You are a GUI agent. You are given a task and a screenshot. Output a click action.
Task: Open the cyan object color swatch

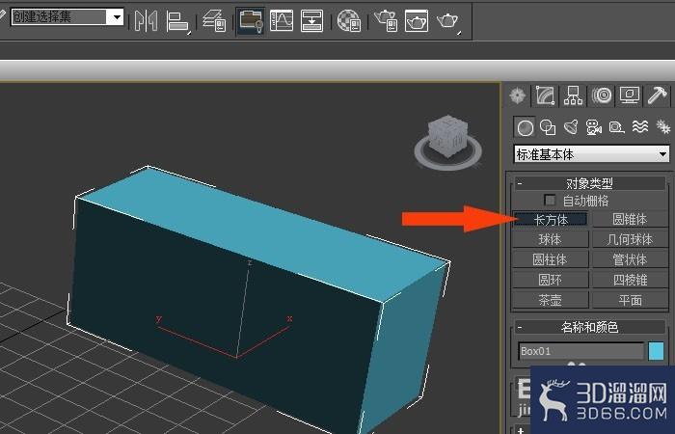(x=656, y=351)
